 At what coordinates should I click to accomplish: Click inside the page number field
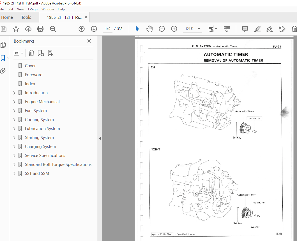107,29
